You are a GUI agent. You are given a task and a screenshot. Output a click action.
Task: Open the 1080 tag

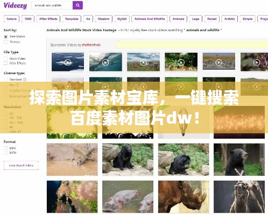(x=28, y=19)
